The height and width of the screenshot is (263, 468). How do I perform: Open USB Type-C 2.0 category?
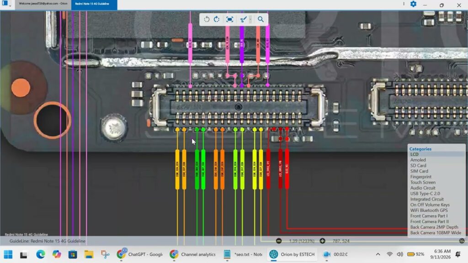(425, 194)
